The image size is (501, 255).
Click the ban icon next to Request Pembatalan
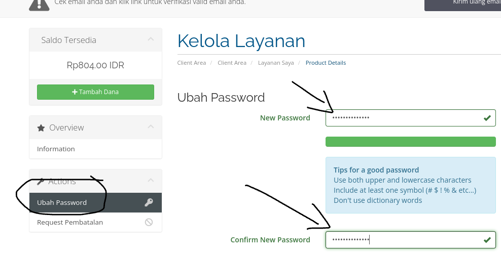(149, 222)
